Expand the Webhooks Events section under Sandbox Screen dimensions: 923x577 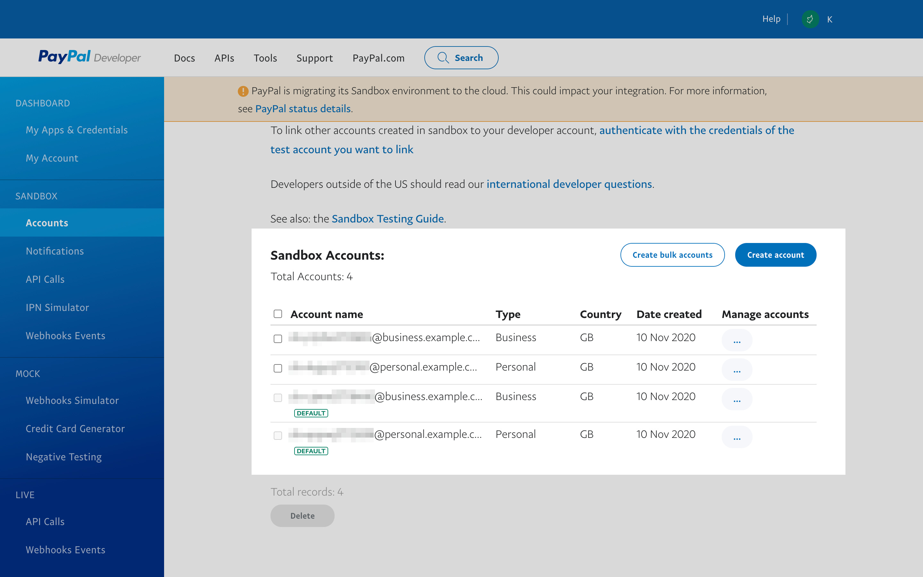(65, 335)
